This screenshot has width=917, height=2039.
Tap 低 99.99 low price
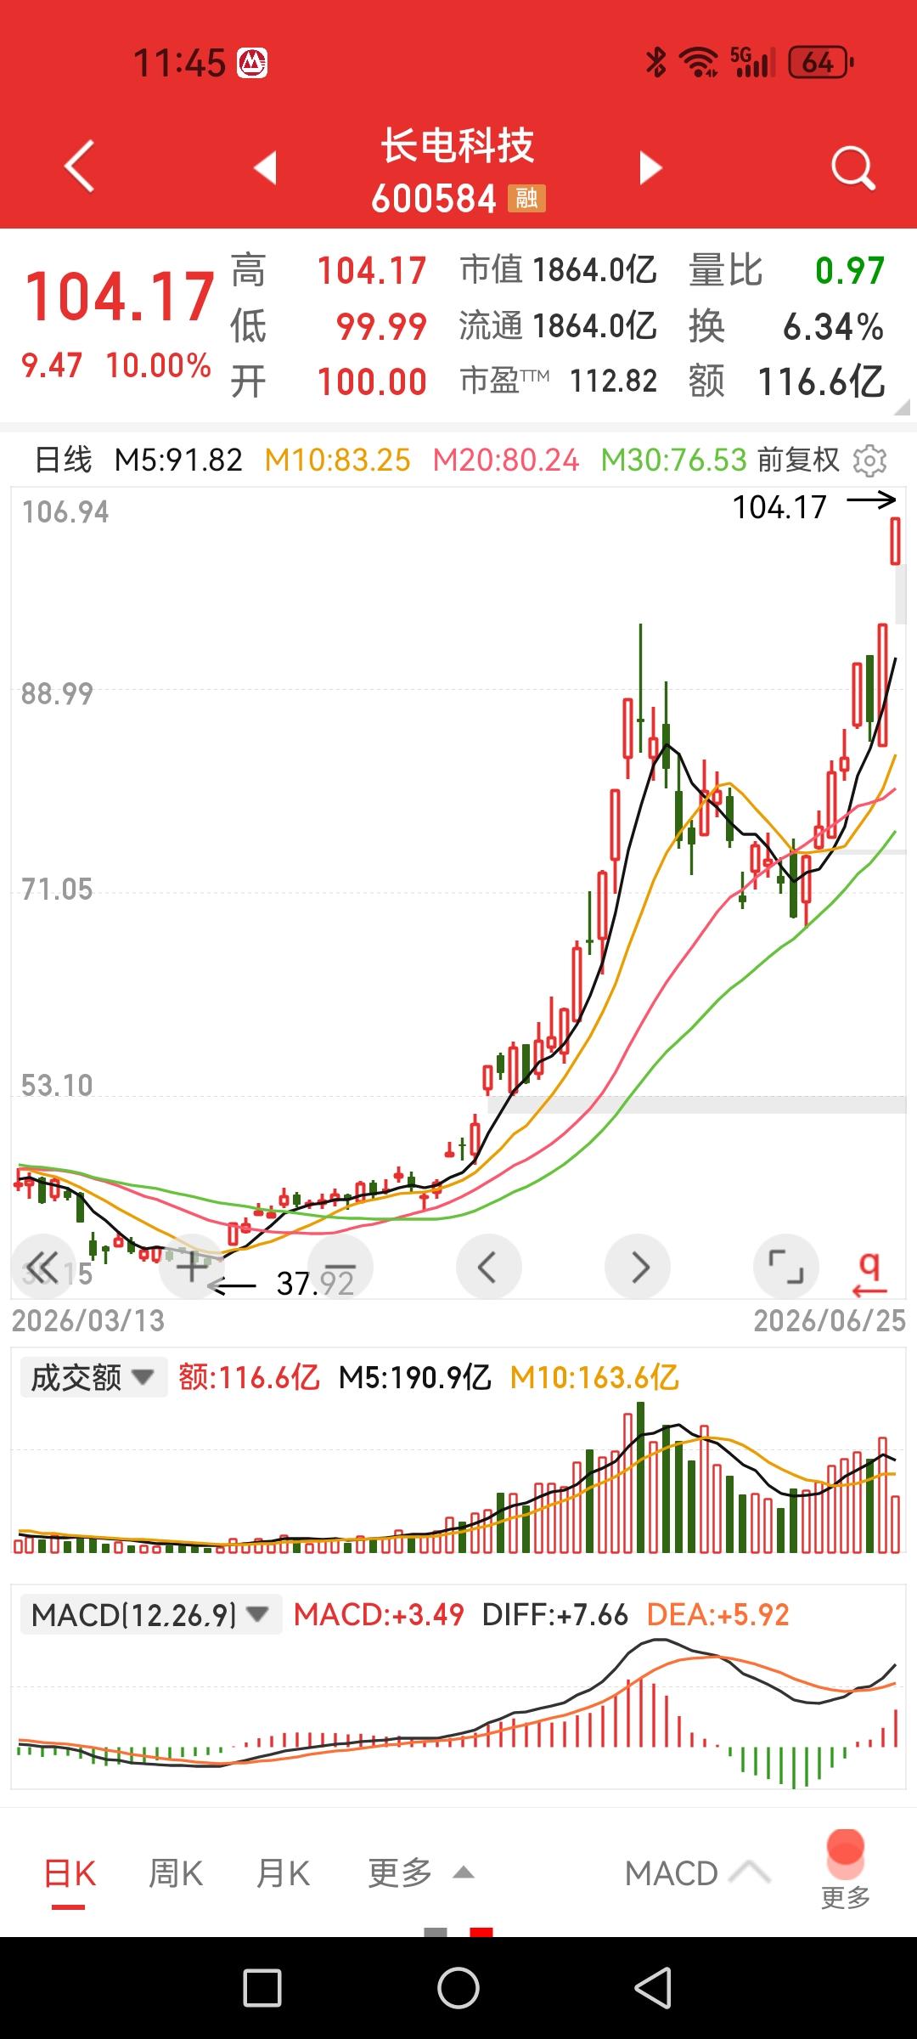[x=329, y=326]
